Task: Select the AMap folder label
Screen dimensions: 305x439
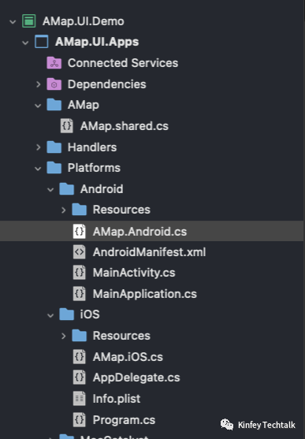Action: coord(84,106)
